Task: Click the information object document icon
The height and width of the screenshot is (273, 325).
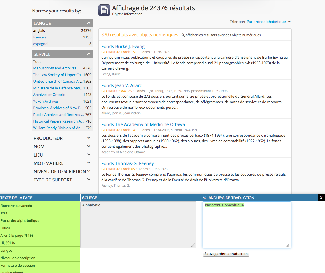Action: 104,11
